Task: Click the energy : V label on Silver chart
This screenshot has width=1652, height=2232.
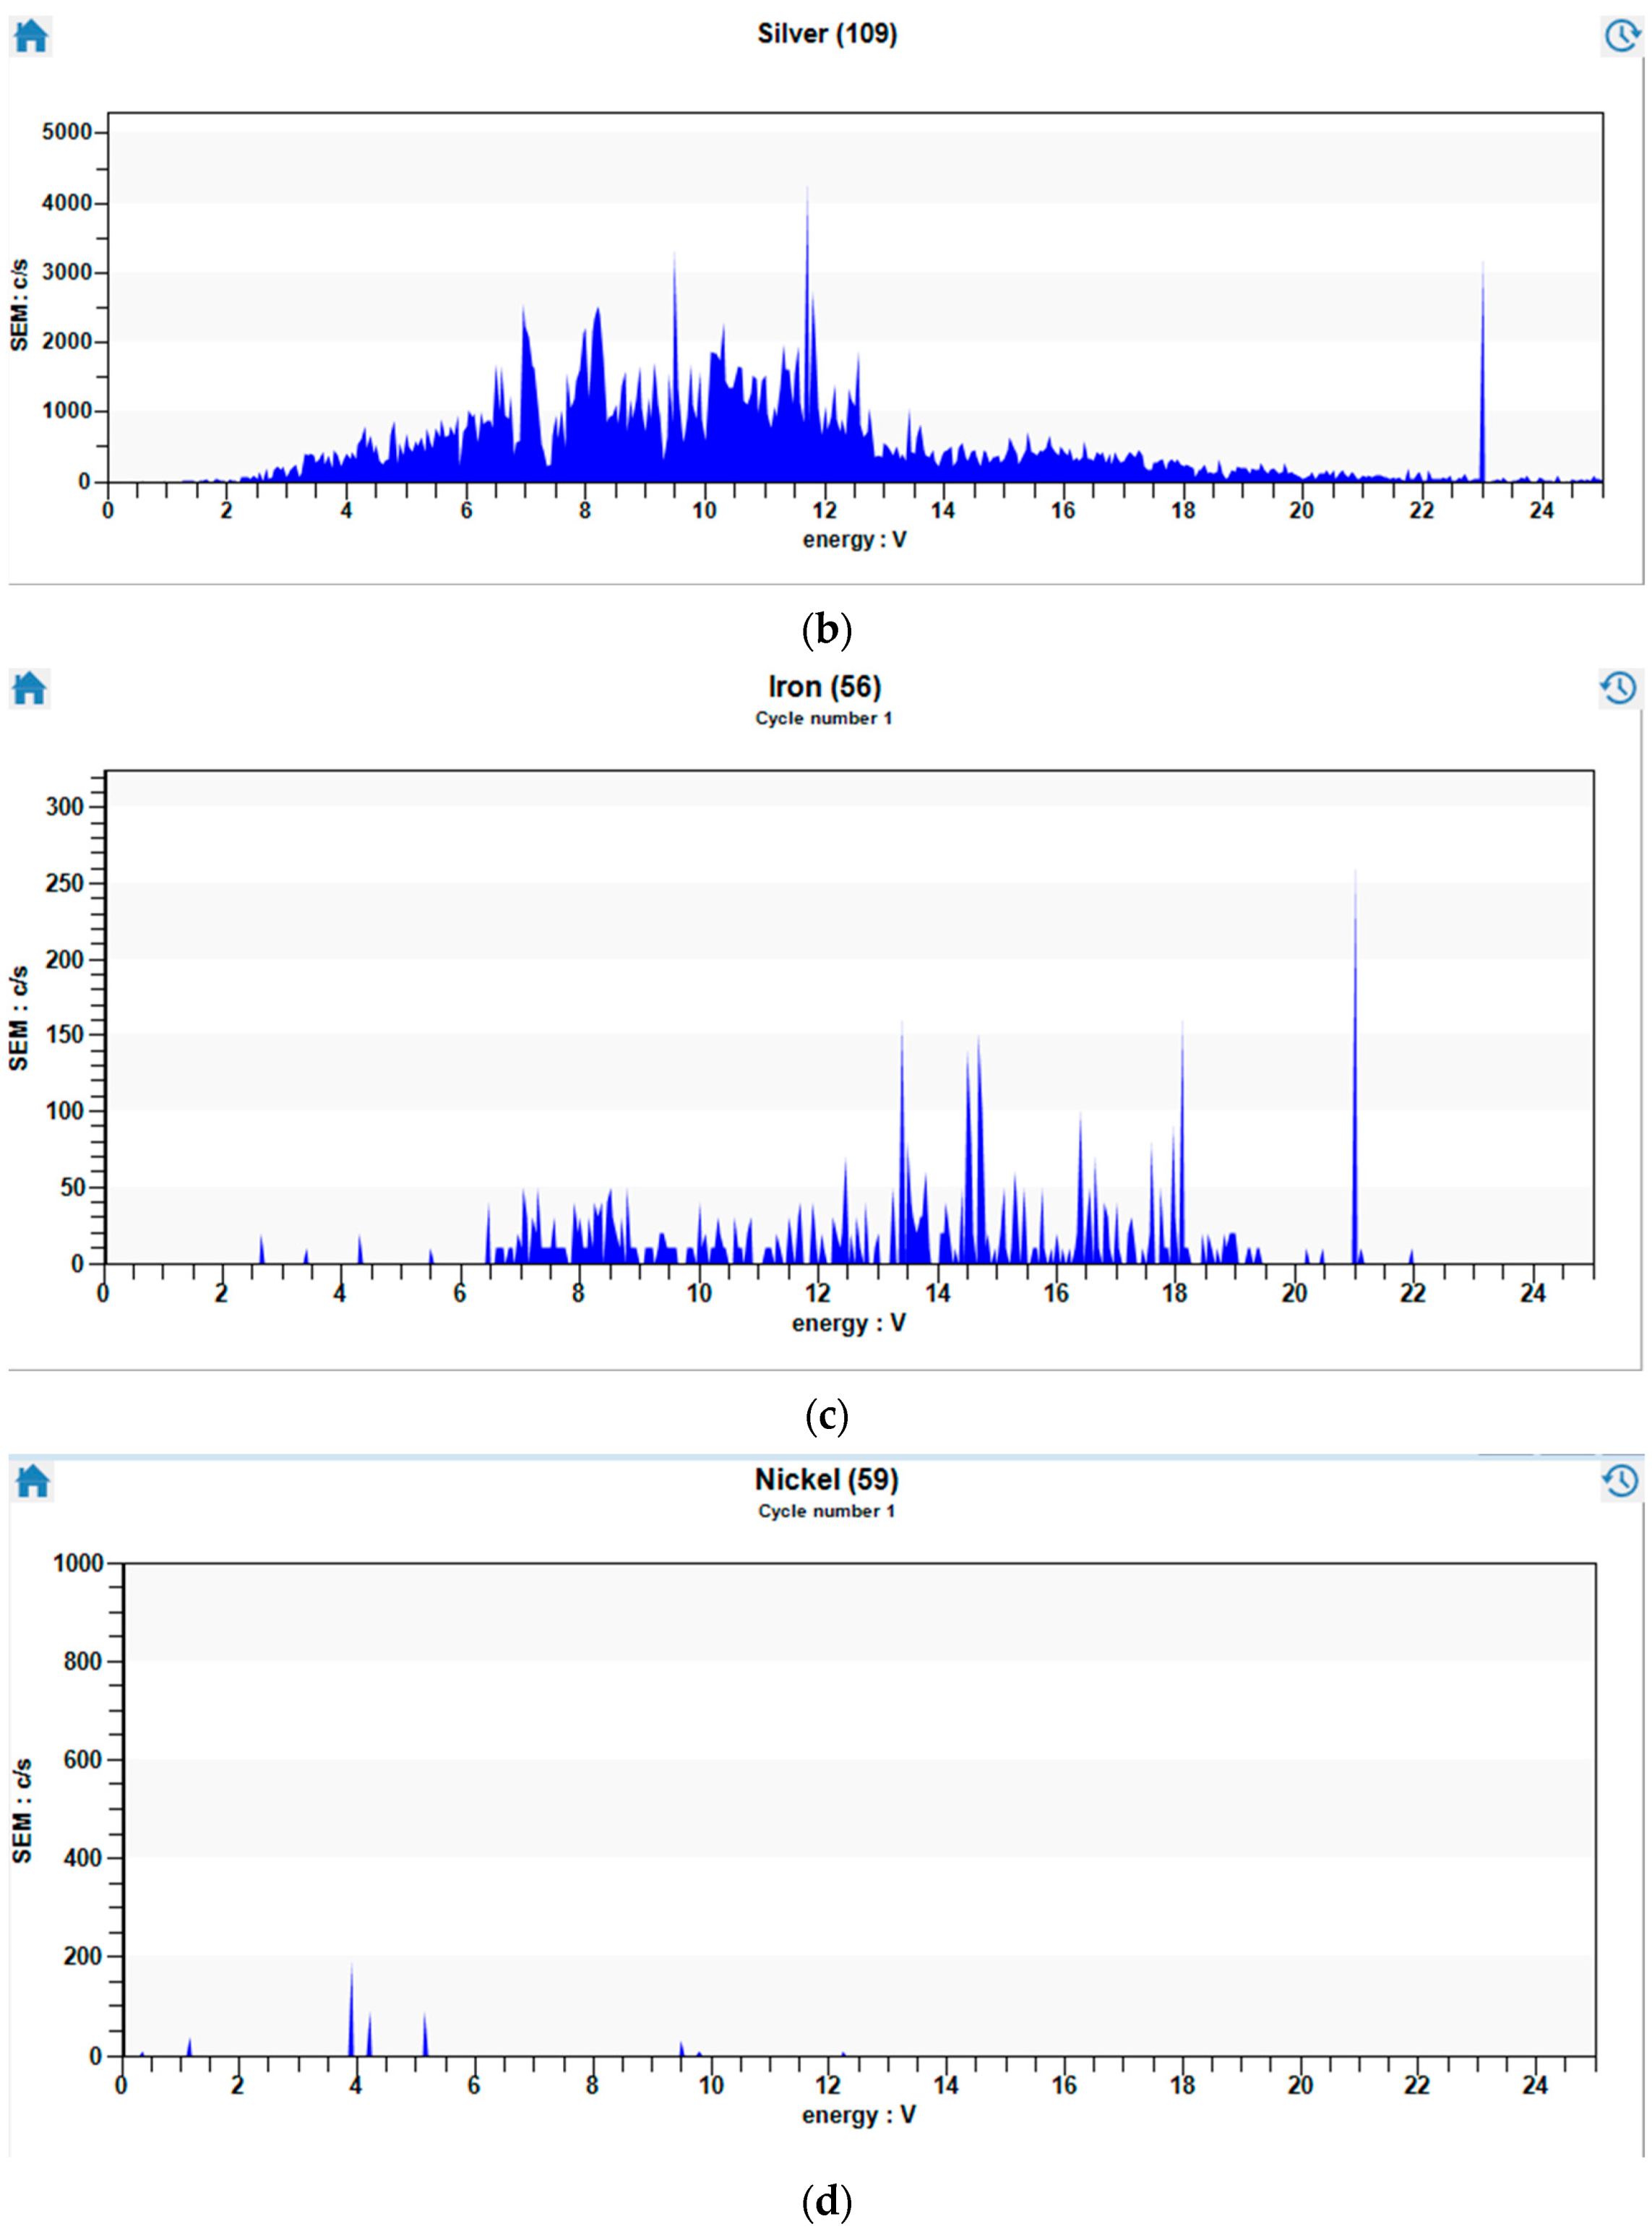Action: pos(854,540)
